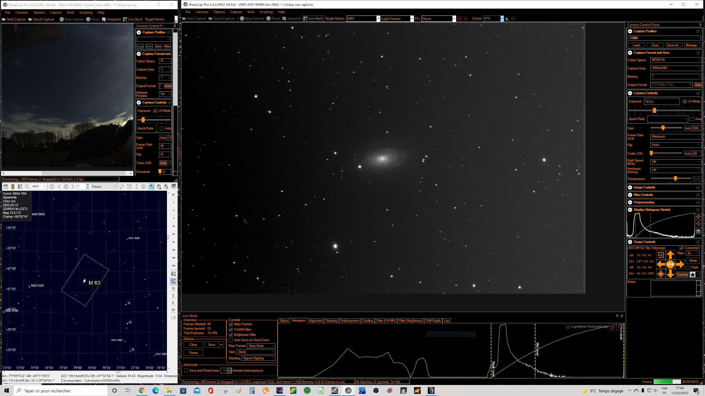The width and height of the screenshot is (705, 396).
Task: Collapse the Camera Controls section
Action: (x=630, y=93)
